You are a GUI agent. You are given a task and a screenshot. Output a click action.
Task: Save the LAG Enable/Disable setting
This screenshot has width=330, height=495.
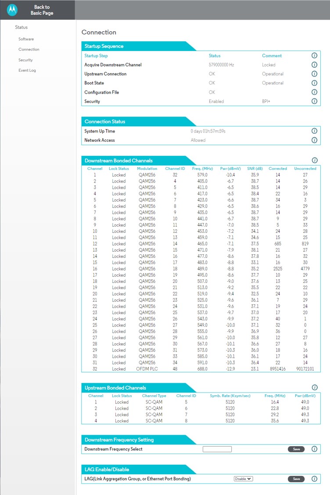point(296,479)
